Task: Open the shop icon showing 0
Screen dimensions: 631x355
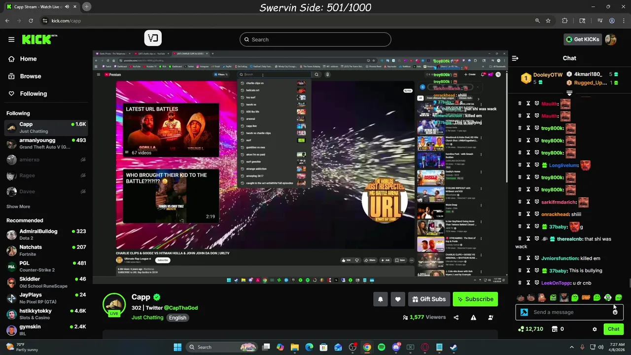Action: [x=558, y=329]
